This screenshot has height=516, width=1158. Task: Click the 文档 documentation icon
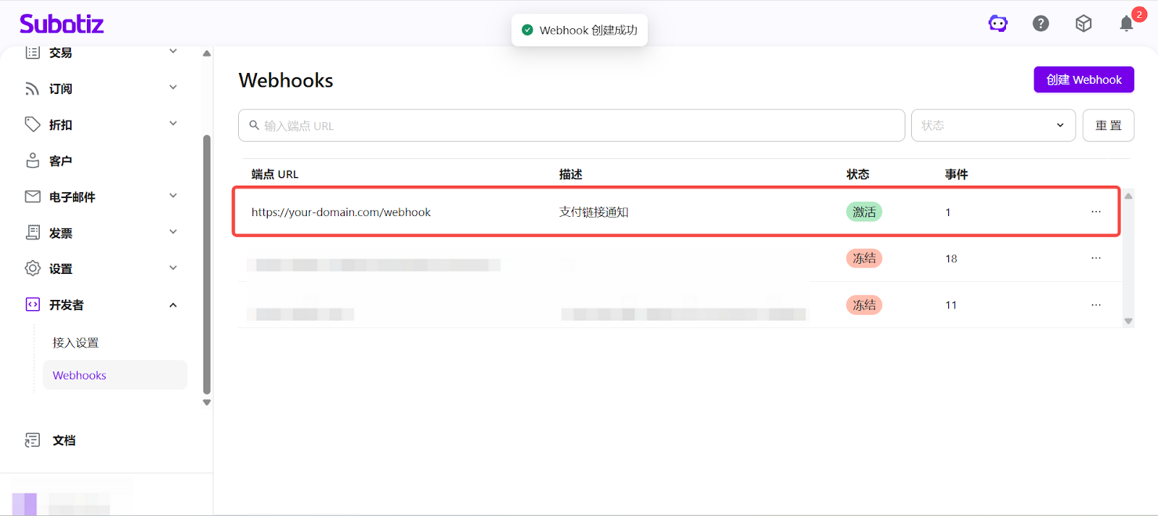coord(33,440)
